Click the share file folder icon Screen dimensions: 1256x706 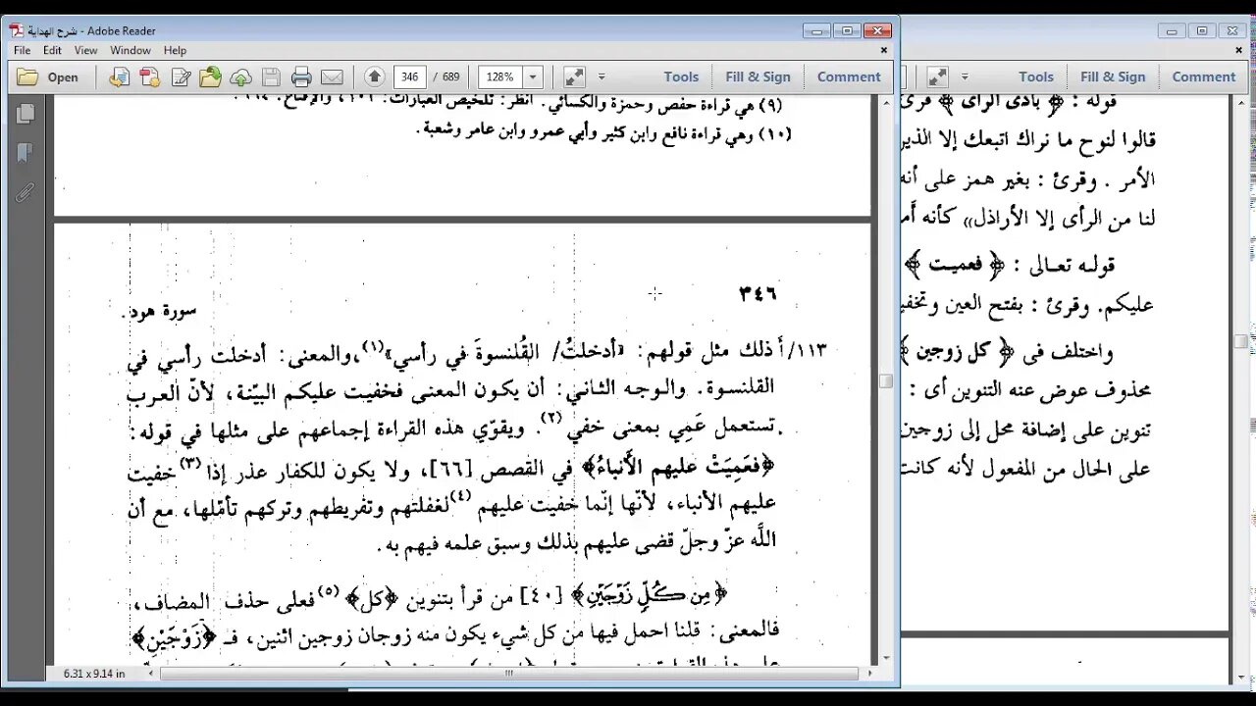pos(210,77)
